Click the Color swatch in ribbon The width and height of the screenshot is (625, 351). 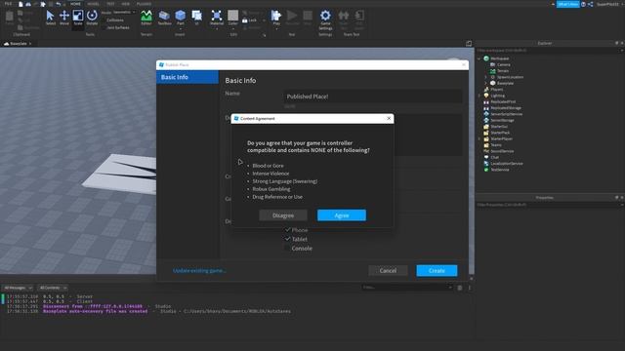click(232, 16)
